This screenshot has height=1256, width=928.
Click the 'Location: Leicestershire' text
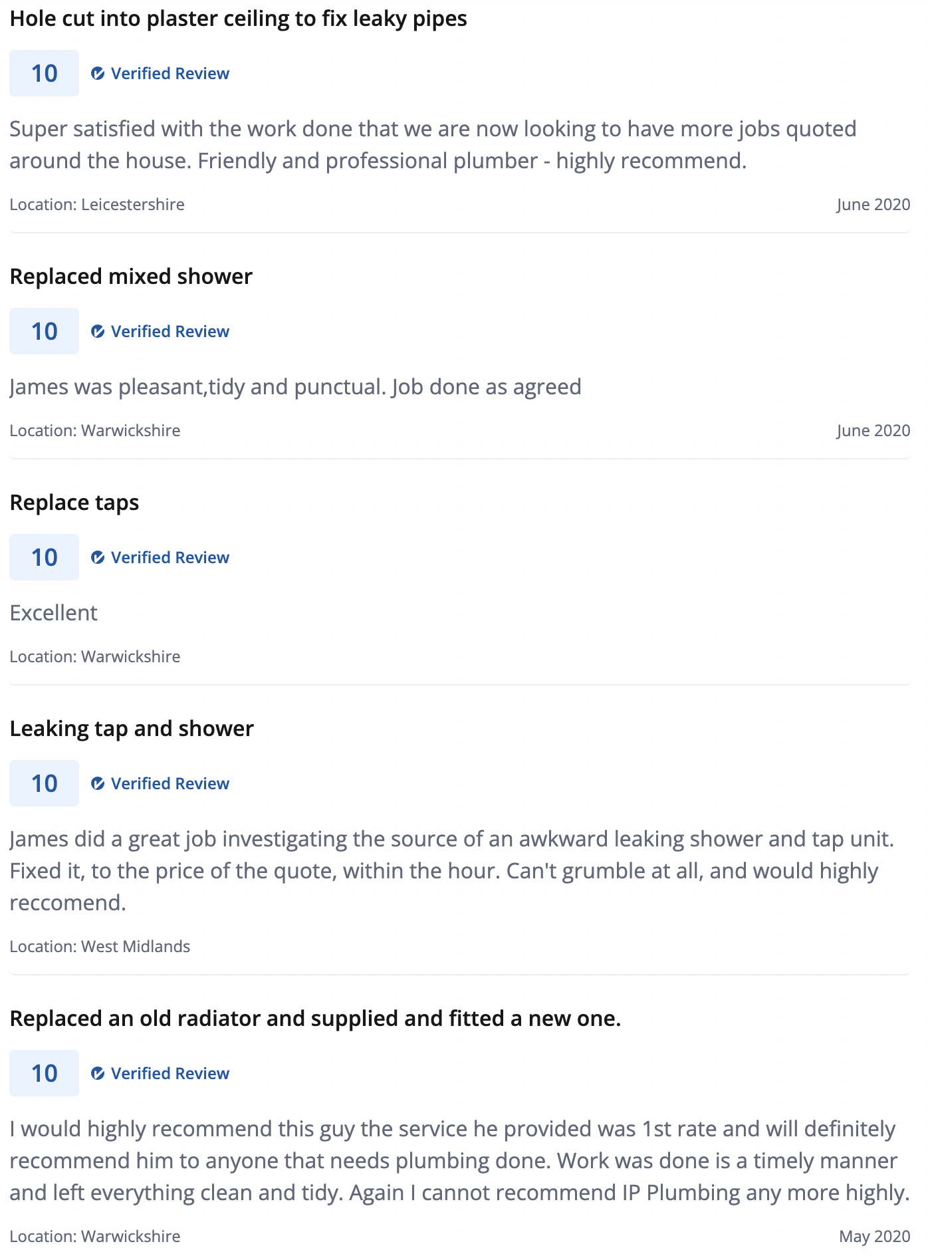(97, 204)
